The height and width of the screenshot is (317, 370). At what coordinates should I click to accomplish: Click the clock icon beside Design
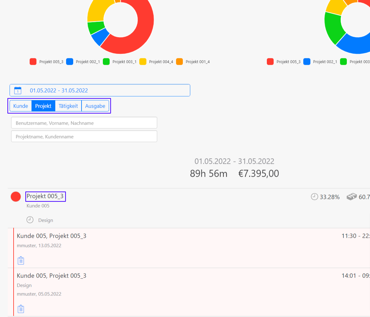tap(30, 220)
